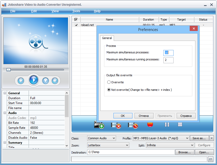Image resolution: width=217 pixels, height=165 pixels.
Task: Open the Help menu
Action: (97, 11)
